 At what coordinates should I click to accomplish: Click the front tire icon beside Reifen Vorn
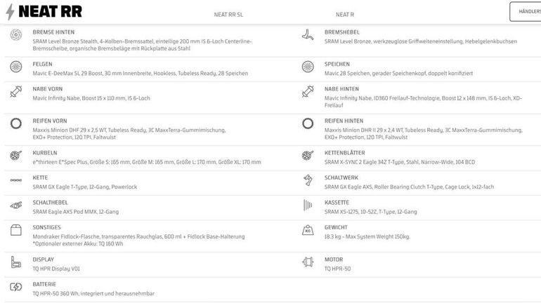tap(16, 123)
